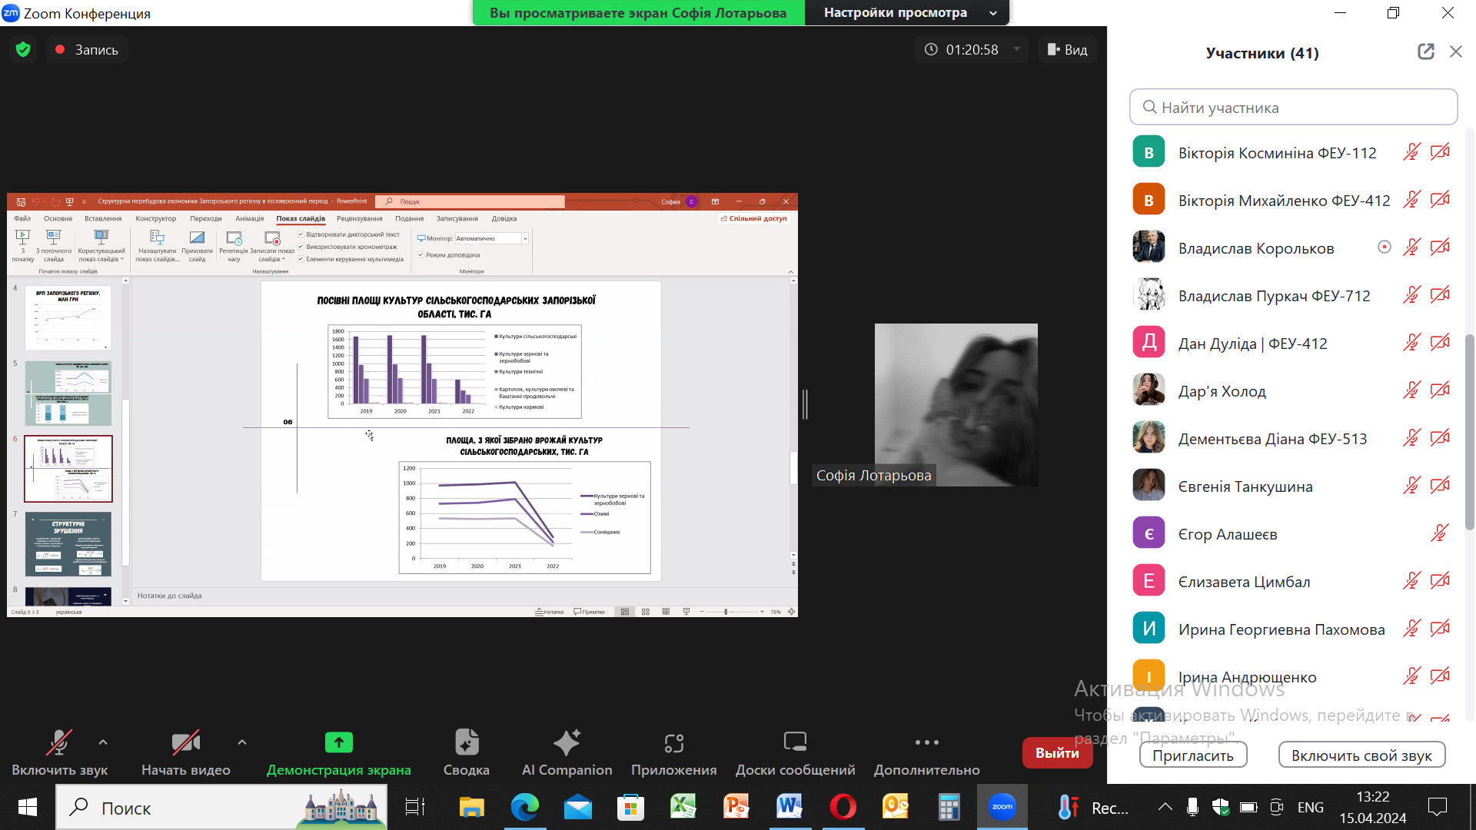Open Настройки просмотра dropdown
The height and width of the screenshot is (830, 1476).
pos(908,12)
